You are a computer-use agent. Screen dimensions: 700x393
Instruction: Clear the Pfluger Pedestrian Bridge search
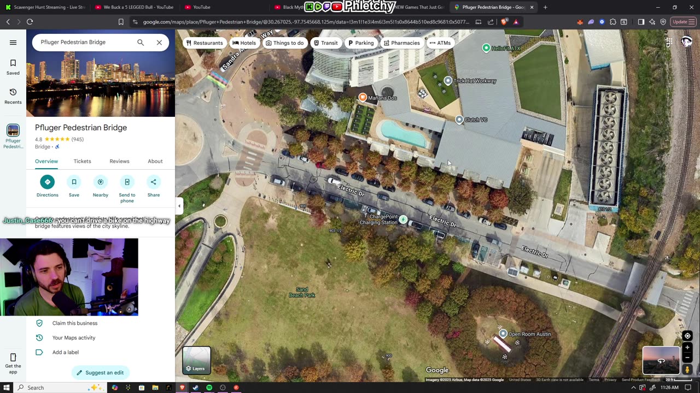[x=159, y=43]
